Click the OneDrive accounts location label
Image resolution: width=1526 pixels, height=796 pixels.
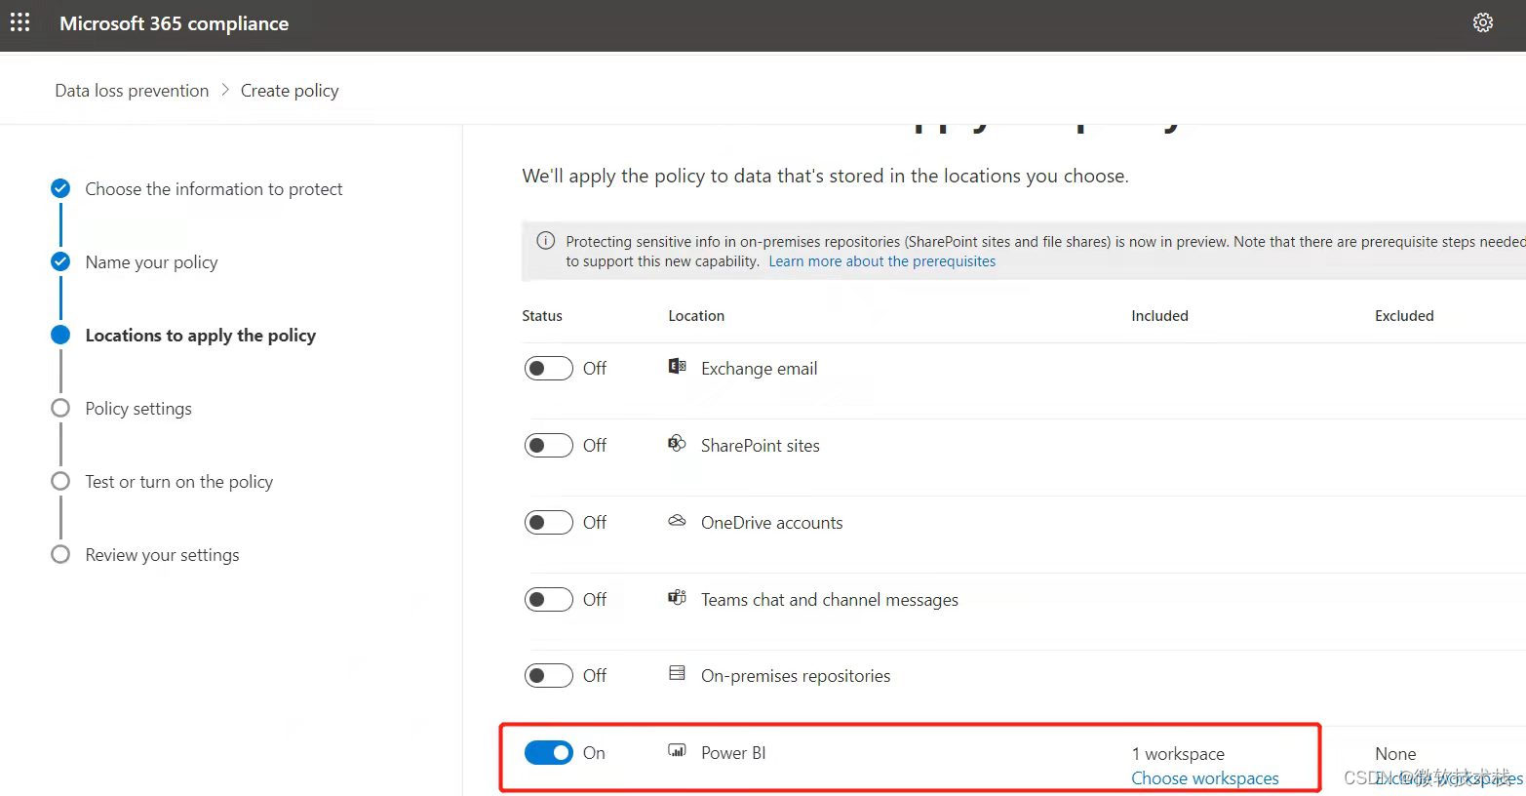(772, 523)
